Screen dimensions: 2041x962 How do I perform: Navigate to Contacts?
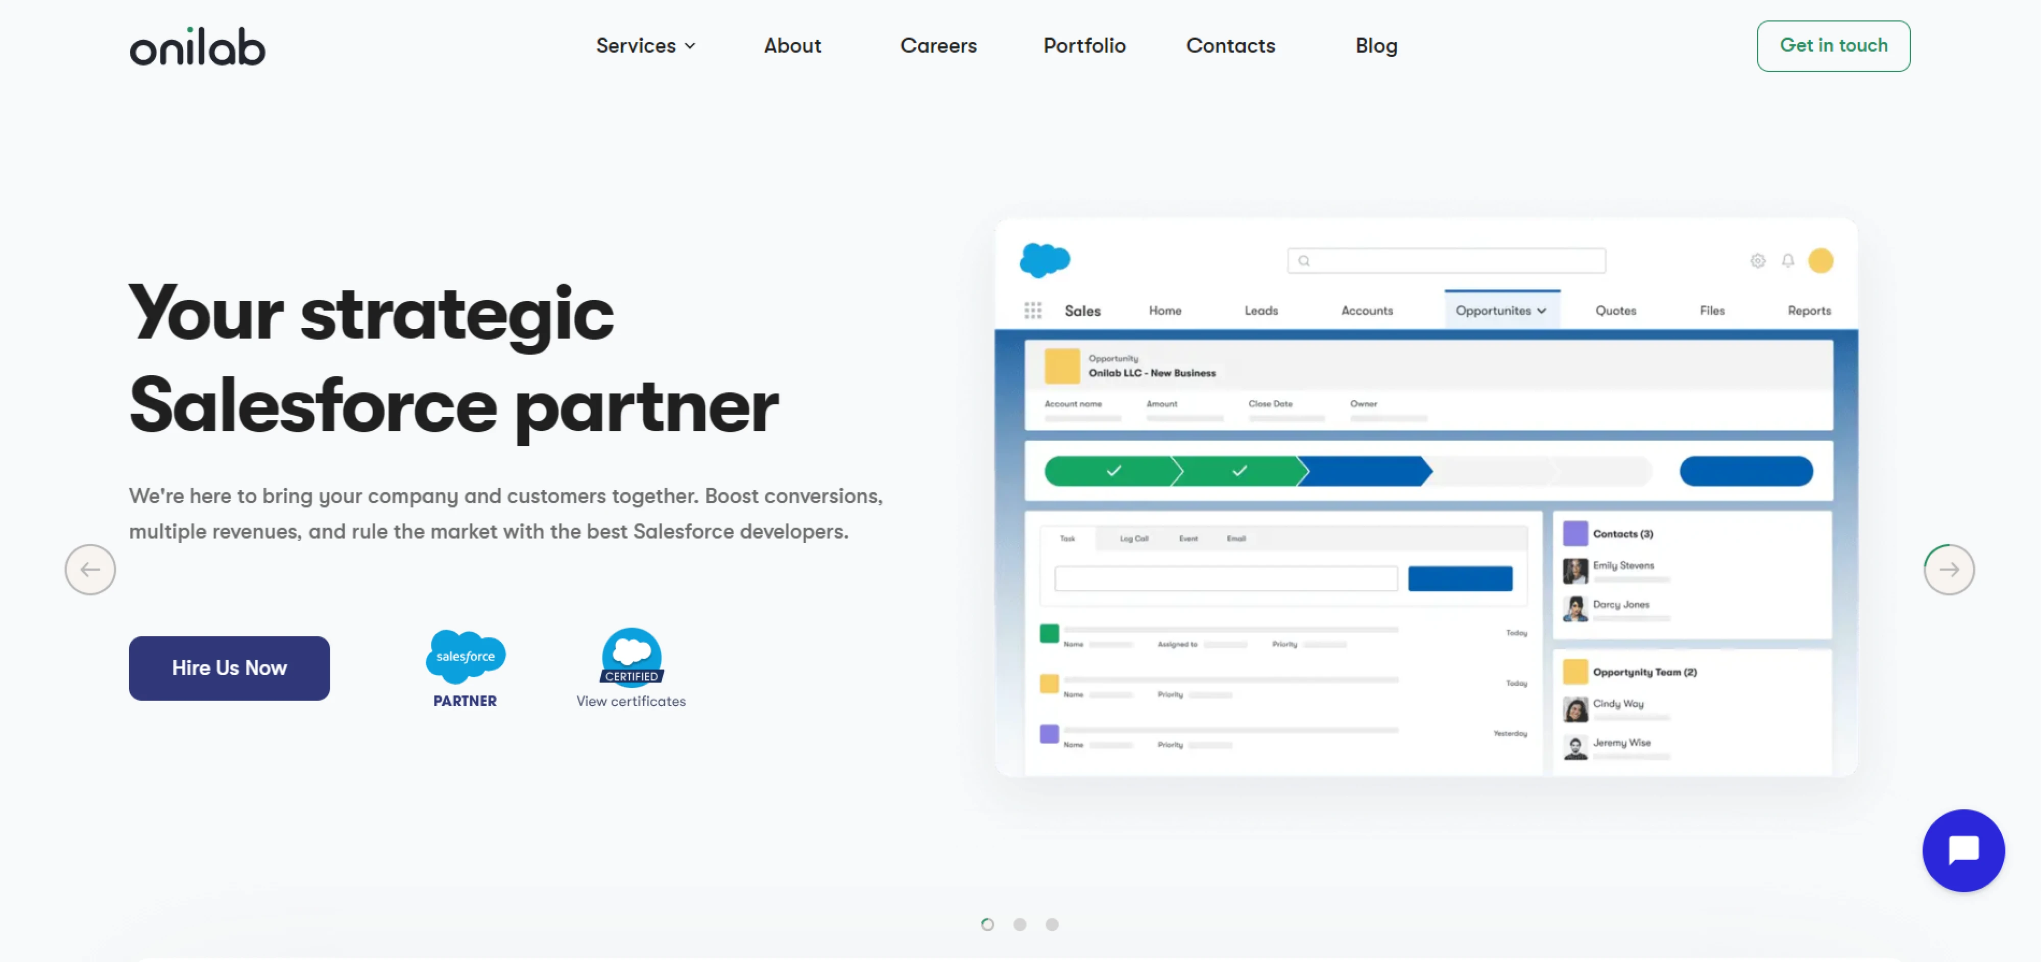click(1230, 46)
